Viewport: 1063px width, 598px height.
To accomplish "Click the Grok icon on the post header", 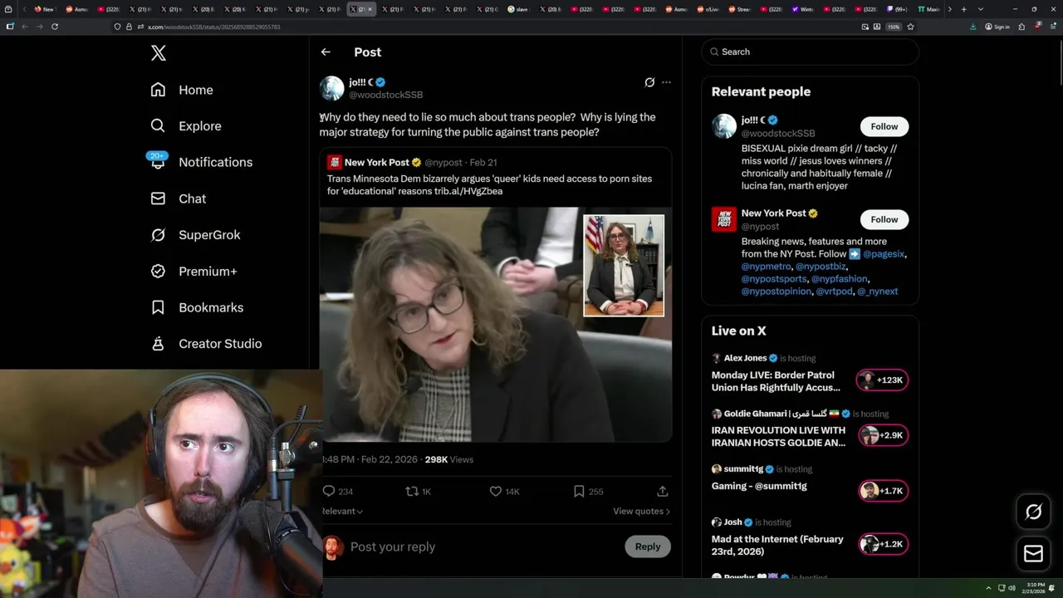I will click(x=649, y=82).
